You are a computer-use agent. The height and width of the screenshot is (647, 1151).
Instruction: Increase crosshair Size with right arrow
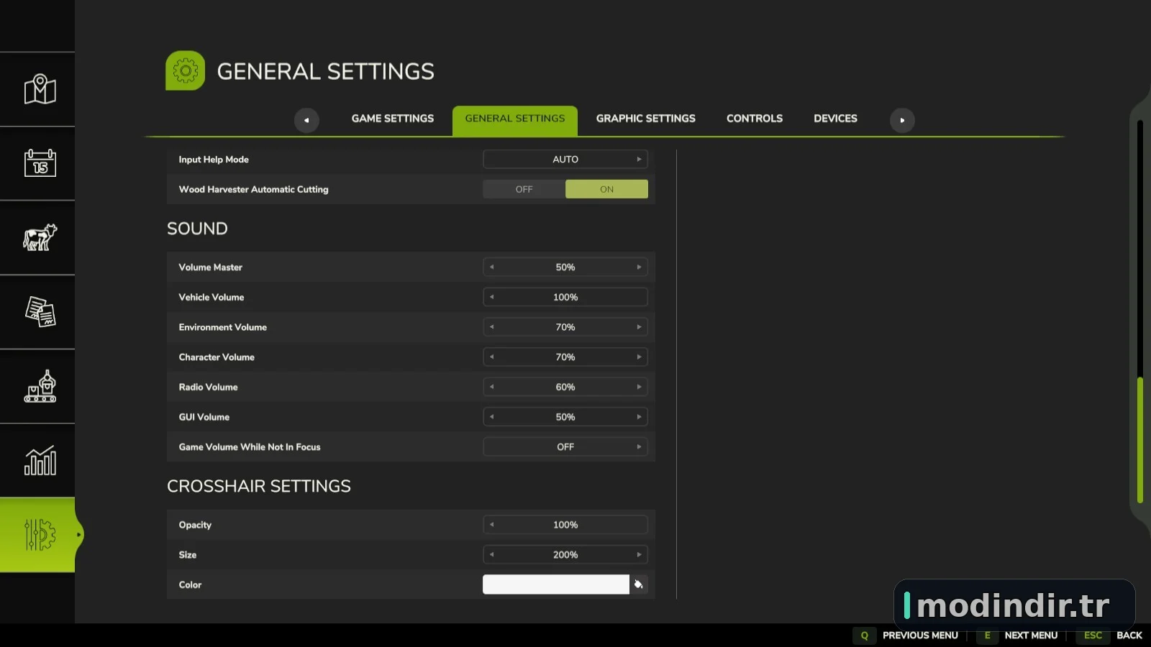639,555
